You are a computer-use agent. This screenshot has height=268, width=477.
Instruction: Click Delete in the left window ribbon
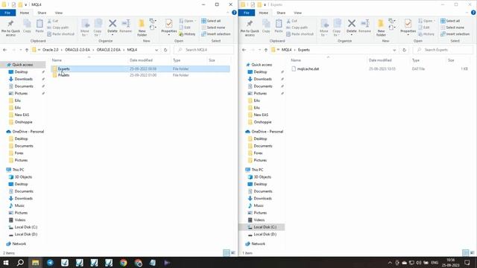[113, 26]
